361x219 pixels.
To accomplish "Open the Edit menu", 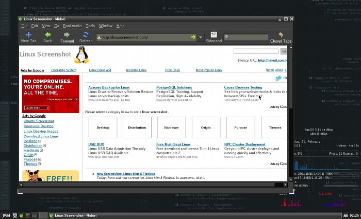I will (35, 26).
